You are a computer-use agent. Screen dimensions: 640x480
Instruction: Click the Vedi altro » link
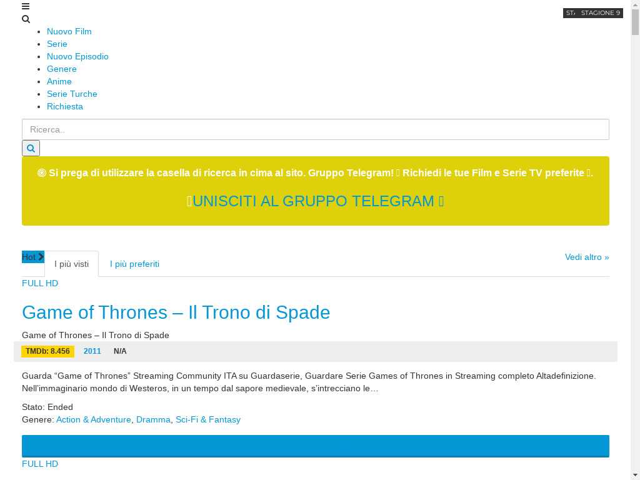click(x=587, y=257)
